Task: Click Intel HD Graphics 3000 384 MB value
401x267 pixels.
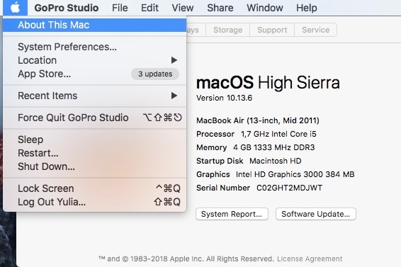Action: tap(295, 174)
